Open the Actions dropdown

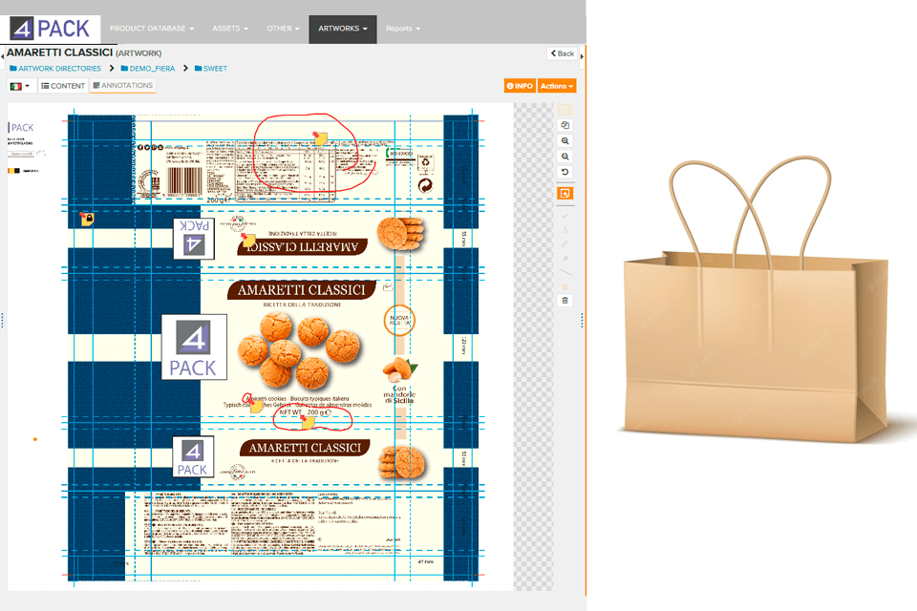point(557,86)
